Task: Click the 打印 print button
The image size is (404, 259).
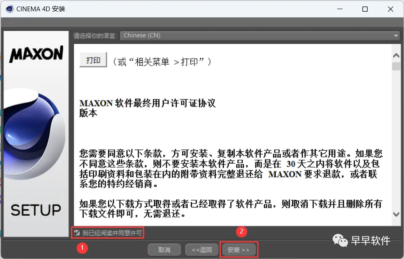Action: point(93,60)
